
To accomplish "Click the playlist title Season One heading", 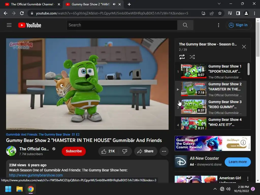I will pos(208,44).
